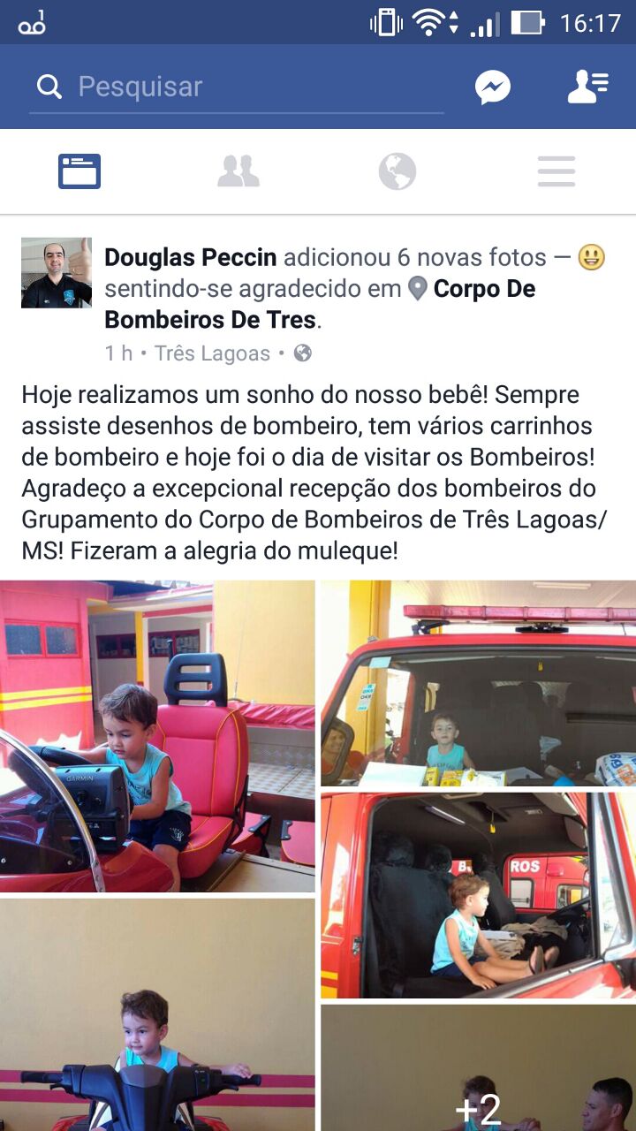Open the globe Notifications tab
Viewport: 636px width, 1131px height.
(397, 171)
